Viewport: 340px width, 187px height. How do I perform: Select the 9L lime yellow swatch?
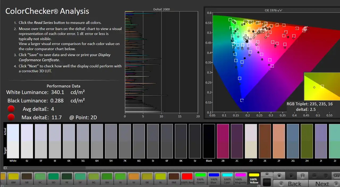pyautogui.click(x=160, y=178)
